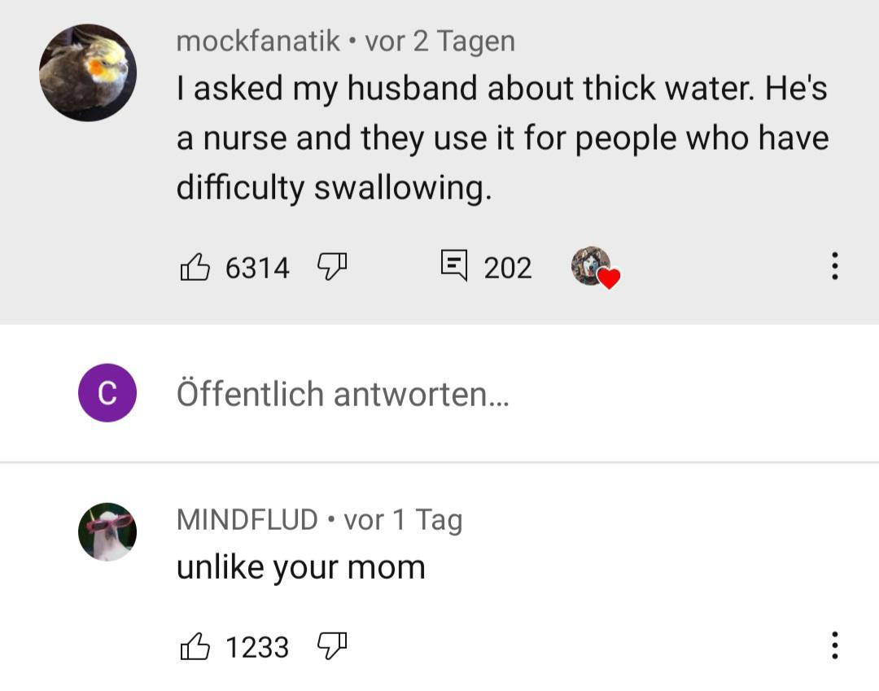
Task: Open the 202 replies thread
Action: (454, 265)
